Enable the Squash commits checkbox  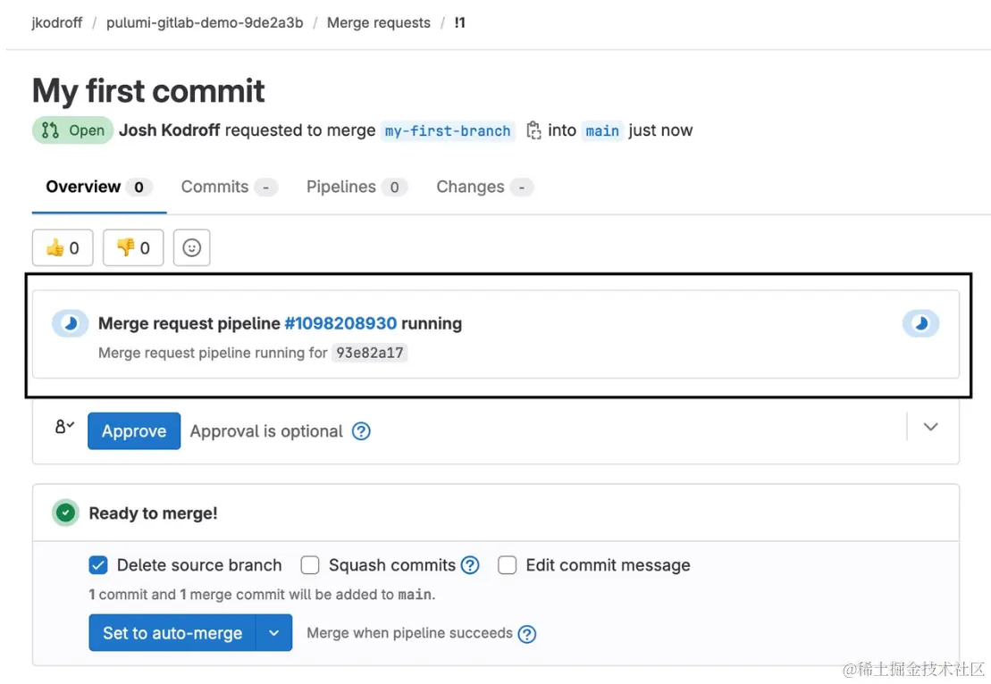pyautogui.click(x=310, y=565)
